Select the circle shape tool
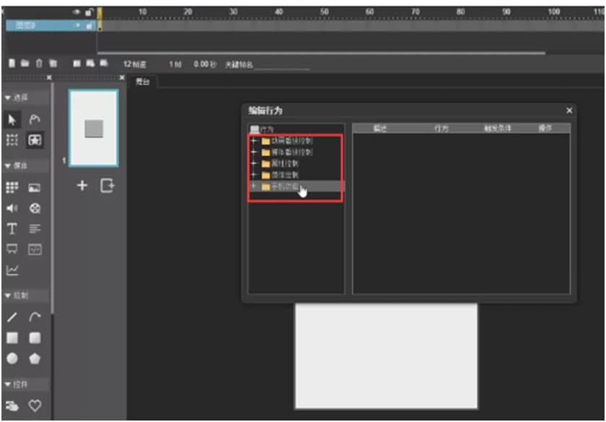This screenshot has width=606, height=422. [12, 359]
